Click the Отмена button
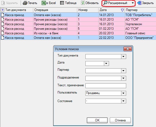 tap(120, 120)
